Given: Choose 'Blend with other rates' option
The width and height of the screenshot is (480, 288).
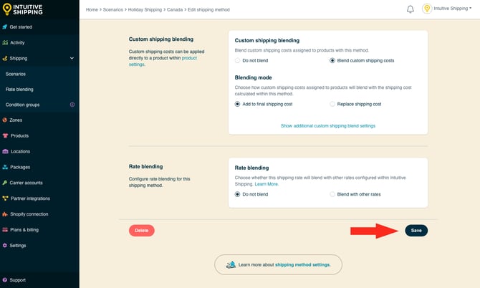Looking at the screenshot, I should pos(332,194).
